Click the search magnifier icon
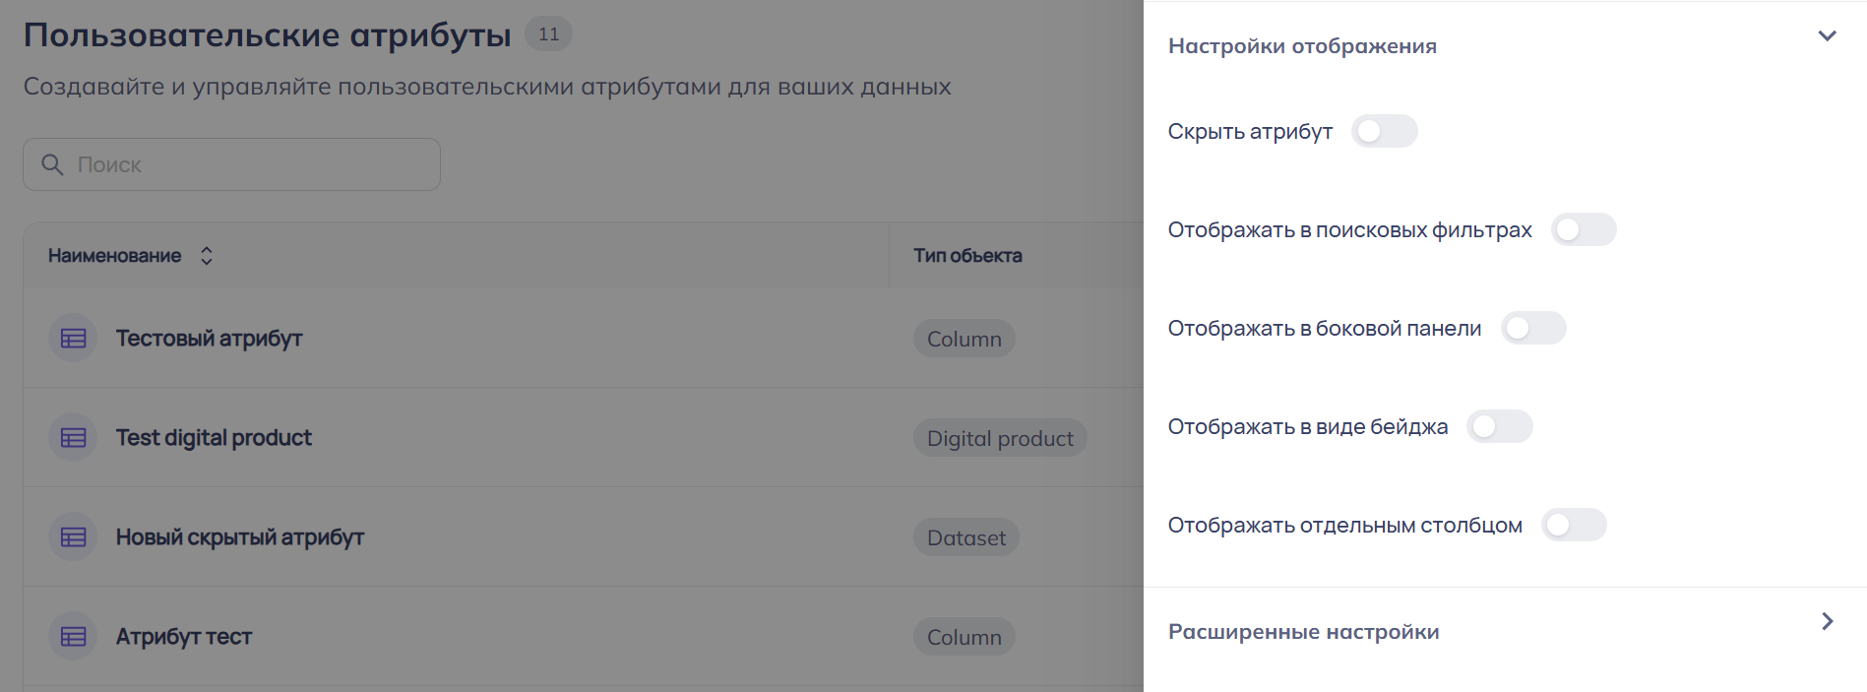The image size is (1867, 692). pos(52,164)
